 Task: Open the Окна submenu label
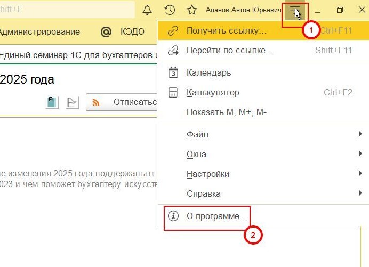[197, 155]
